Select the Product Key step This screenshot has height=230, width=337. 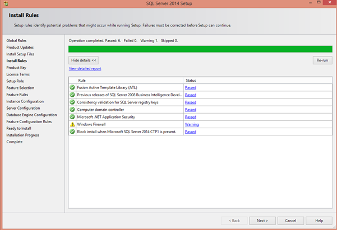[16, 68]
